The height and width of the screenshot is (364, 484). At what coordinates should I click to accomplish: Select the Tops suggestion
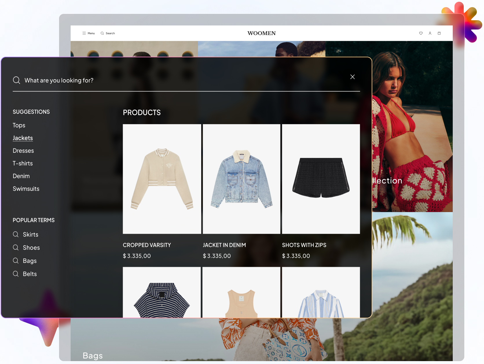click(x=19, y=125)
